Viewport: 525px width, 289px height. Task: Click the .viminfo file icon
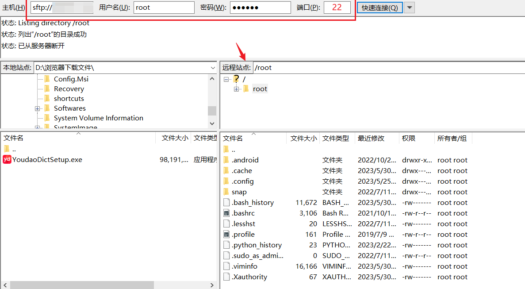(x=226, y=266)
